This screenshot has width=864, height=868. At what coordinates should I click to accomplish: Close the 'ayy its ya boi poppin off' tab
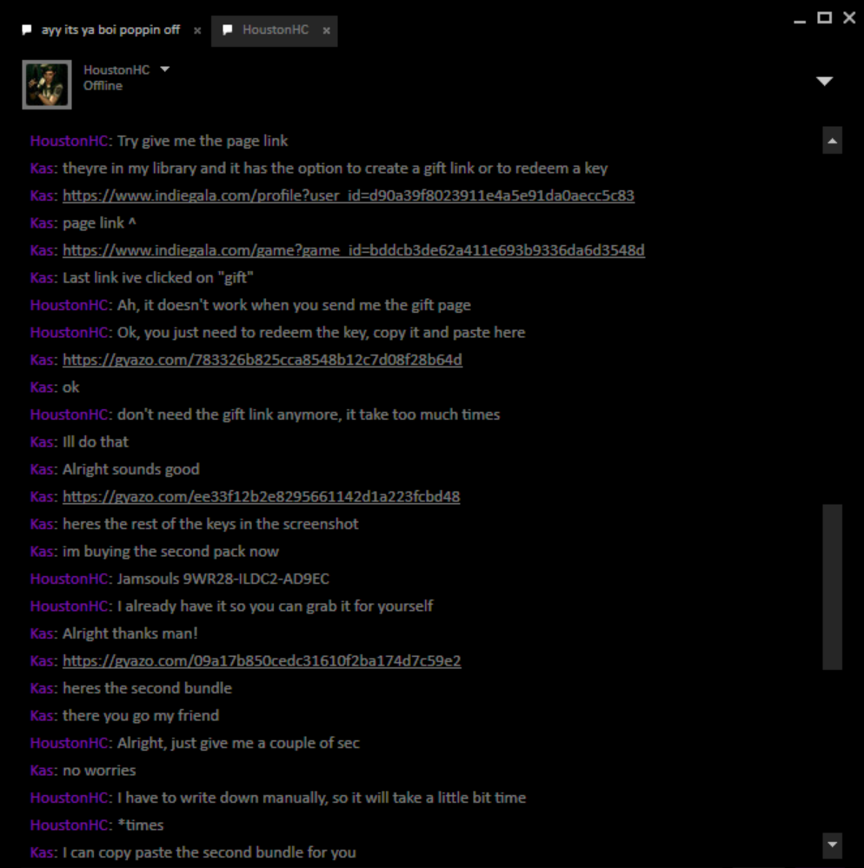click(197, 30)
